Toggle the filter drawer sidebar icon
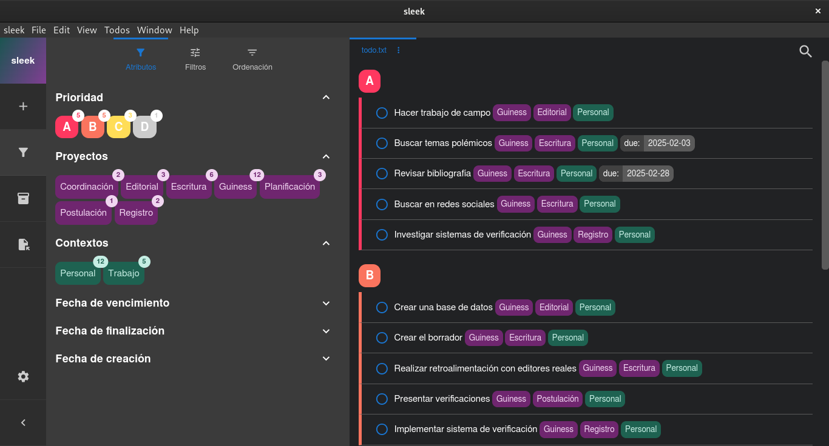 [x=23, y=153]
